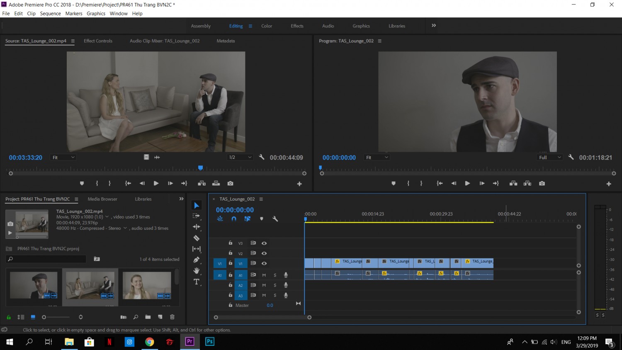Adjust Project panel thumbnail zoom slider

tap(44, 317)
